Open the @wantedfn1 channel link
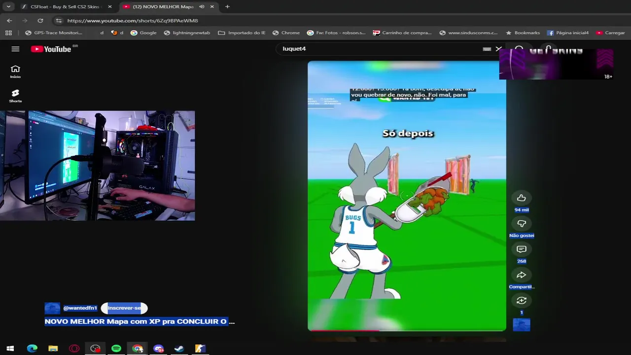The image size is (631, 355). tap(80, 308)
